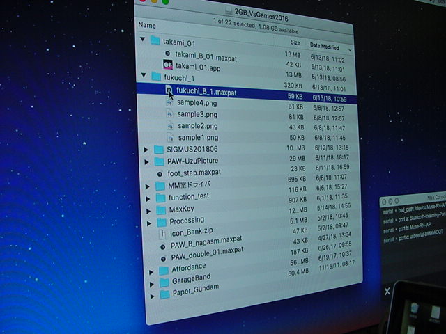Screen dimensions: 446x334
Task: Select the file name Icon_Bank.zip
Action: [x=192, y=232]
